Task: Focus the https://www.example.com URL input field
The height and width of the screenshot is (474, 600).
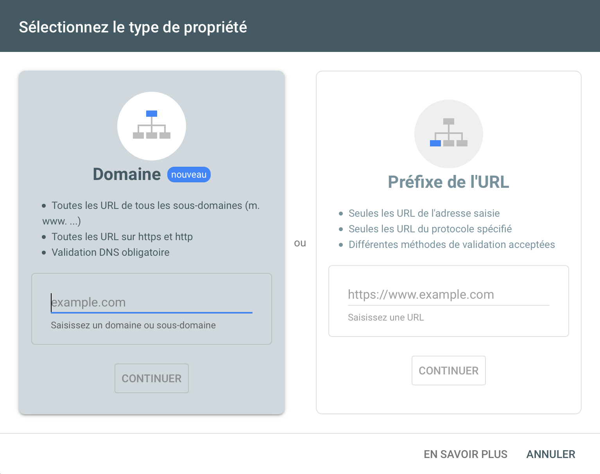Action: pos(449,294)
